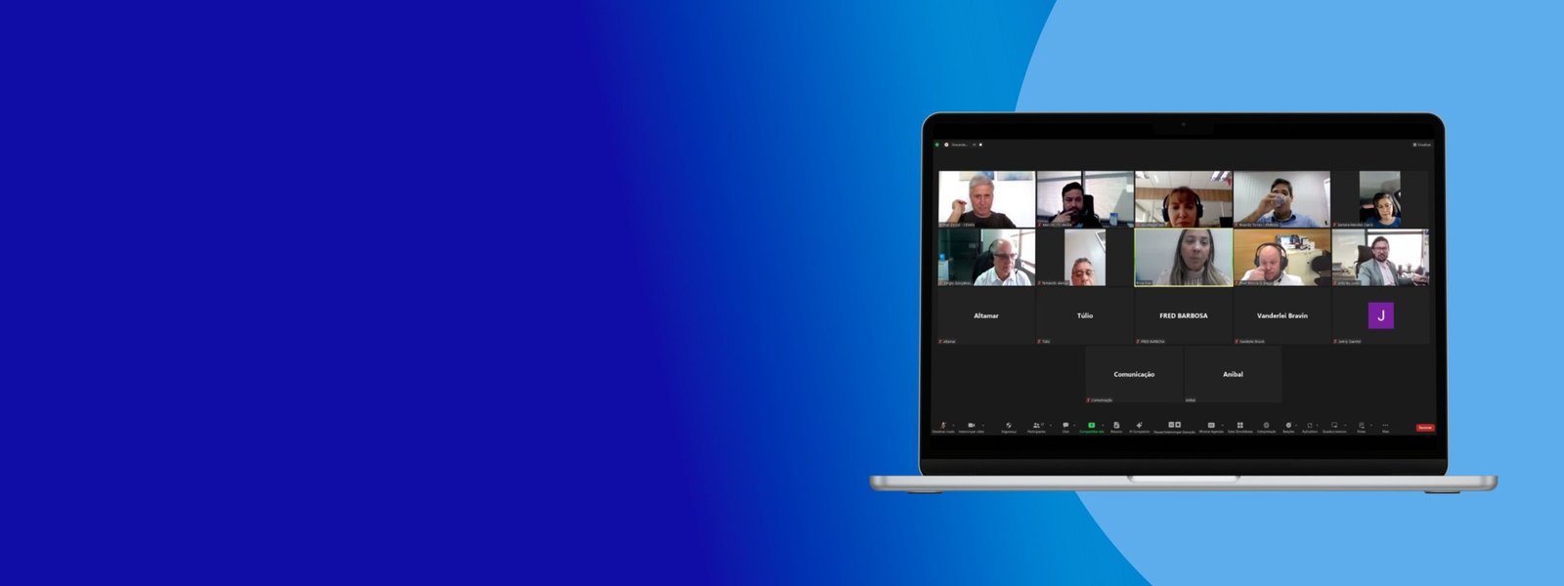
Task: Expand the arrow beside the camera
Action: (981, 426)
